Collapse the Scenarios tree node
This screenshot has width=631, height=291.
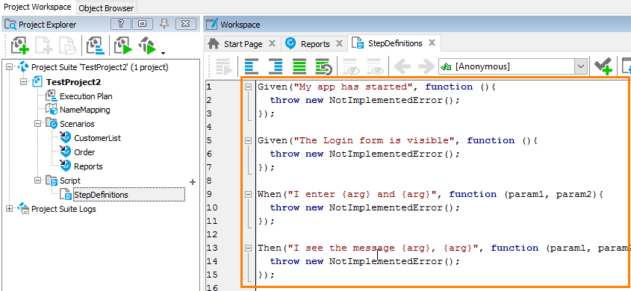pyautogui.click(x=38, y=124)
